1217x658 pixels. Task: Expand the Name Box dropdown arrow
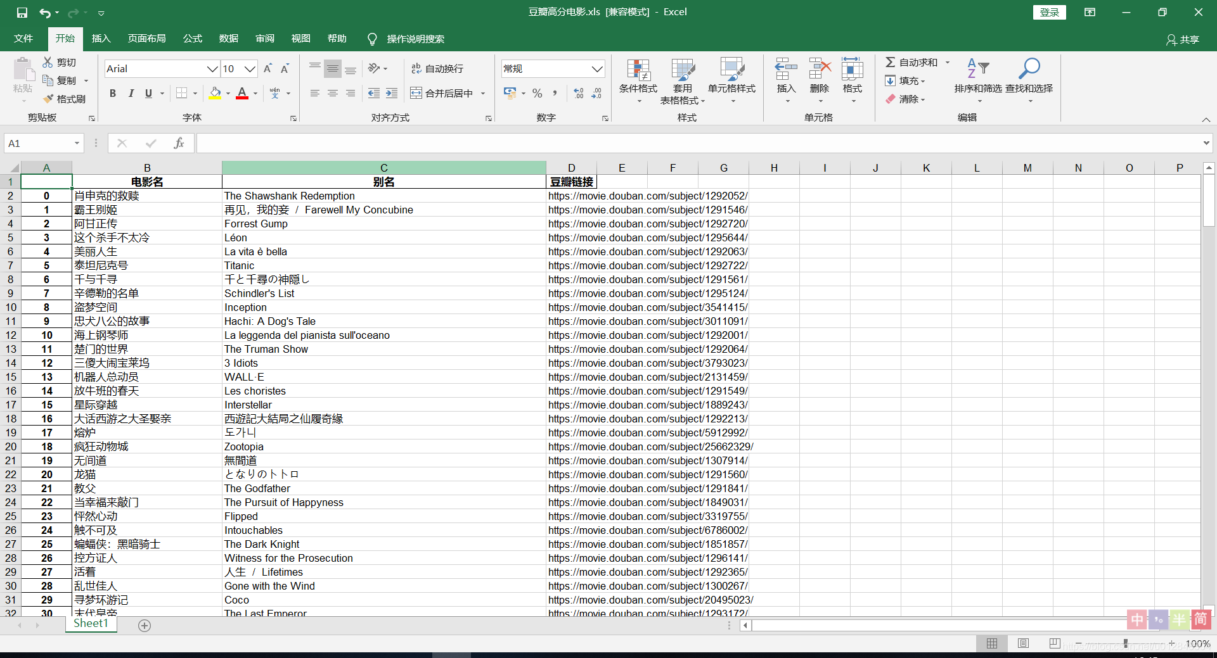click(77, 143)
